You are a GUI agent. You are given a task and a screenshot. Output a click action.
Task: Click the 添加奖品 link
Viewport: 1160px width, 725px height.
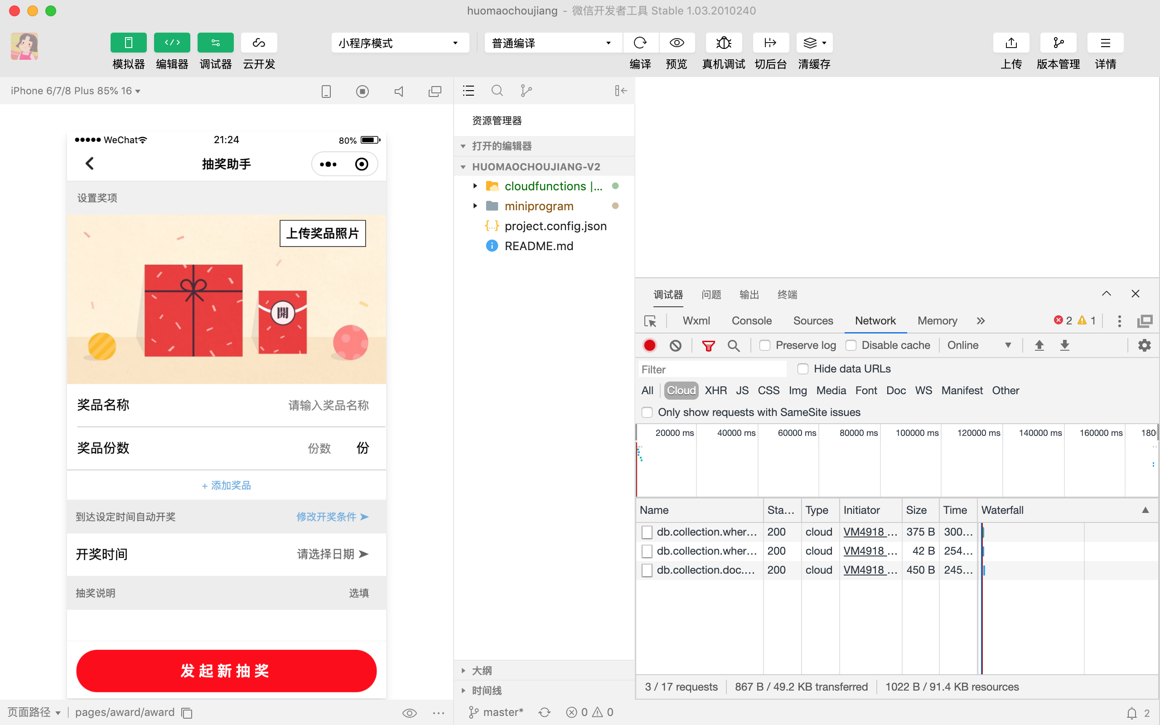pyautogui.click(x=226, y=485)
